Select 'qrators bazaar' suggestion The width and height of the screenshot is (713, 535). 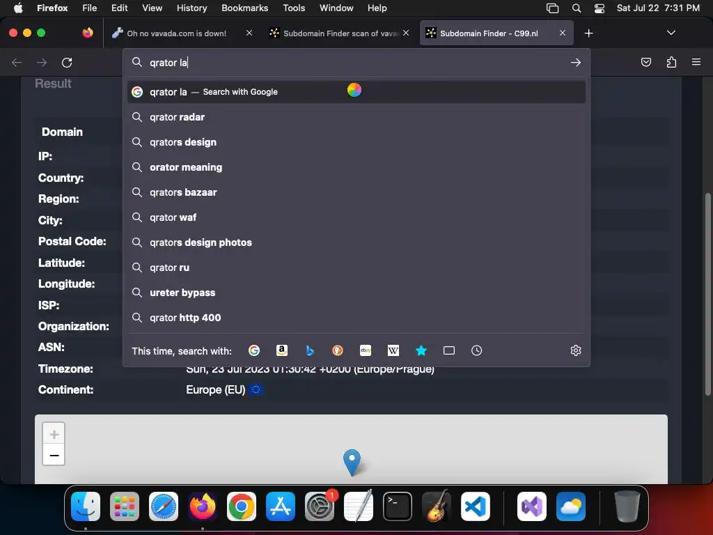click(356, 192)
